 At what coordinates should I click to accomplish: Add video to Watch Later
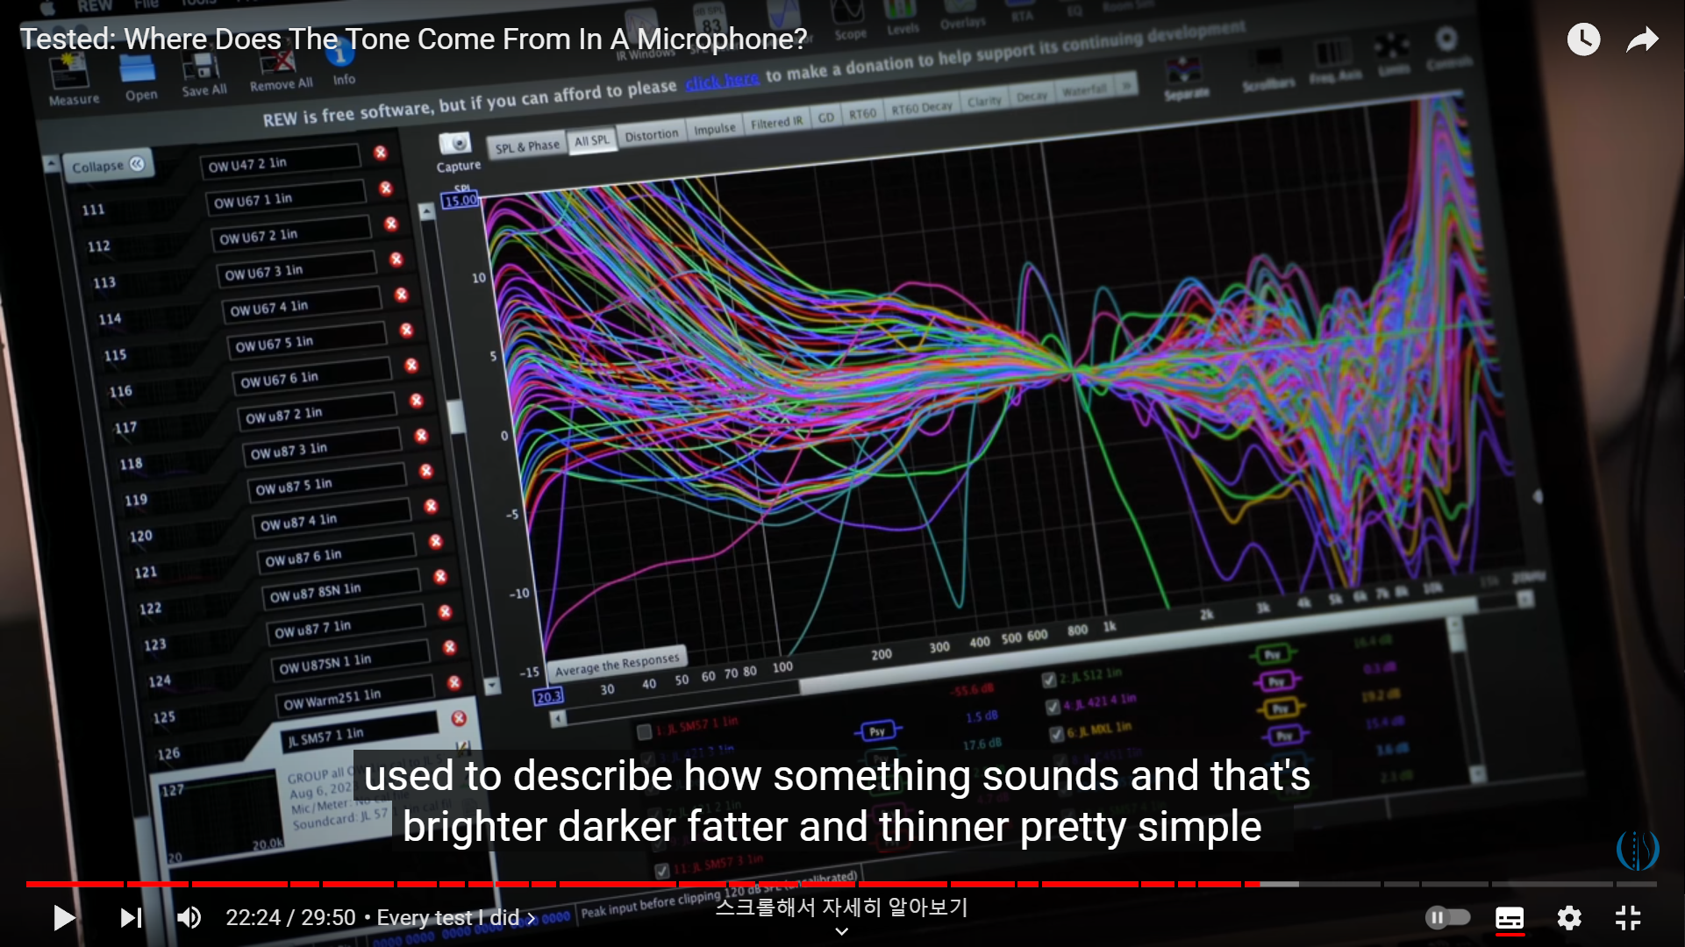click(x=1583, y=39)
